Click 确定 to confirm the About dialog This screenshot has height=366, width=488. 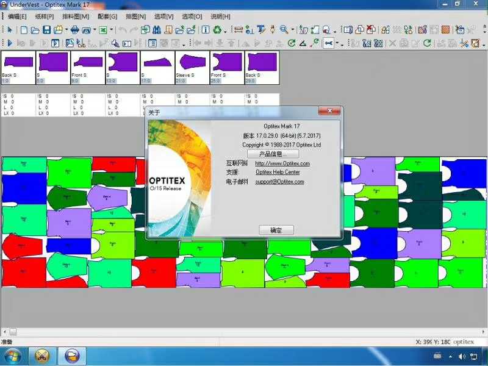(x=276, y=230)
